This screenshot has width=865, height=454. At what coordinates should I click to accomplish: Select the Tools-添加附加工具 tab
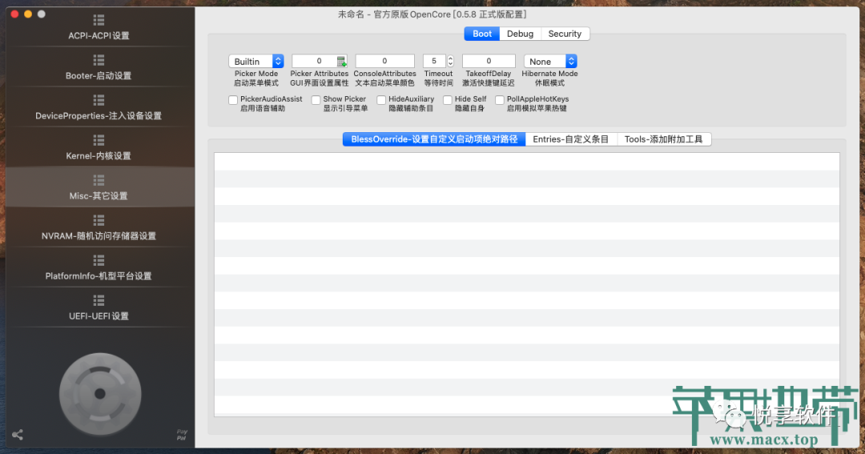pos(664,139)
